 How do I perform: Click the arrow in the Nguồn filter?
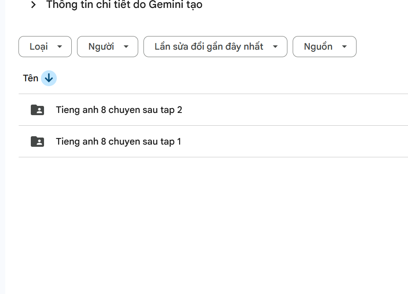click(345, 47)
